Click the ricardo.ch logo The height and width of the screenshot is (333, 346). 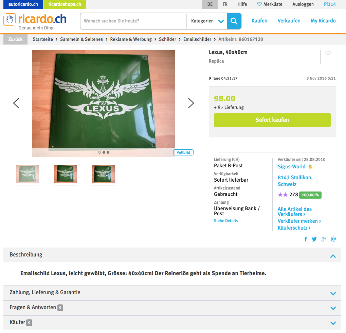35,21
